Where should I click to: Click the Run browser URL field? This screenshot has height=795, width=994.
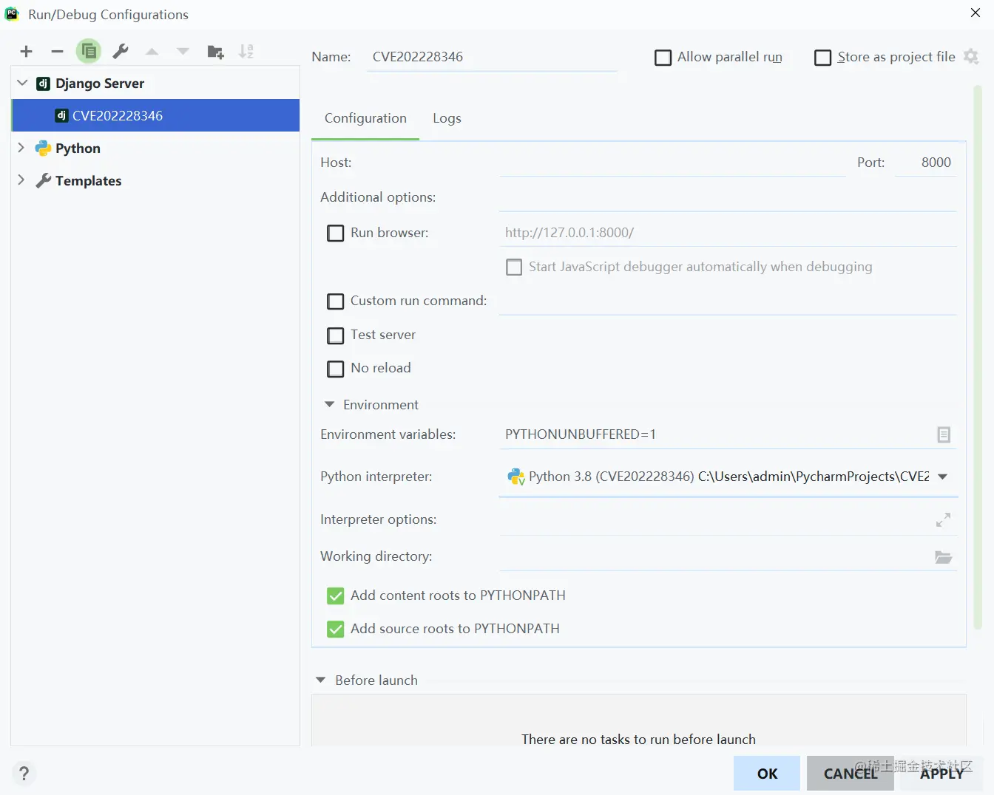pyautogui.click(x=728, y=233)
